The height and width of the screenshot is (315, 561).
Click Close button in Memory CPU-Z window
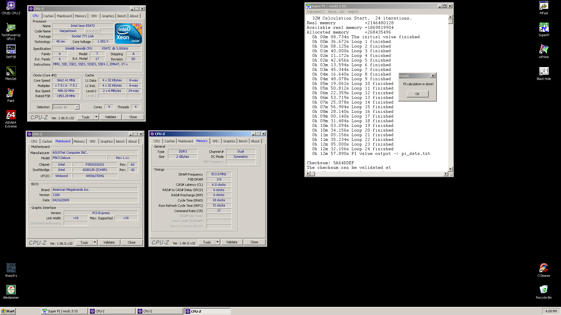(254, 242)
